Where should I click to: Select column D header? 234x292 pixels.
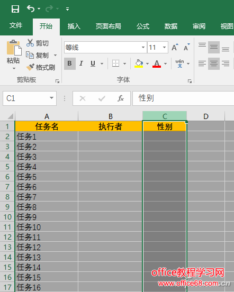(206, 116)
